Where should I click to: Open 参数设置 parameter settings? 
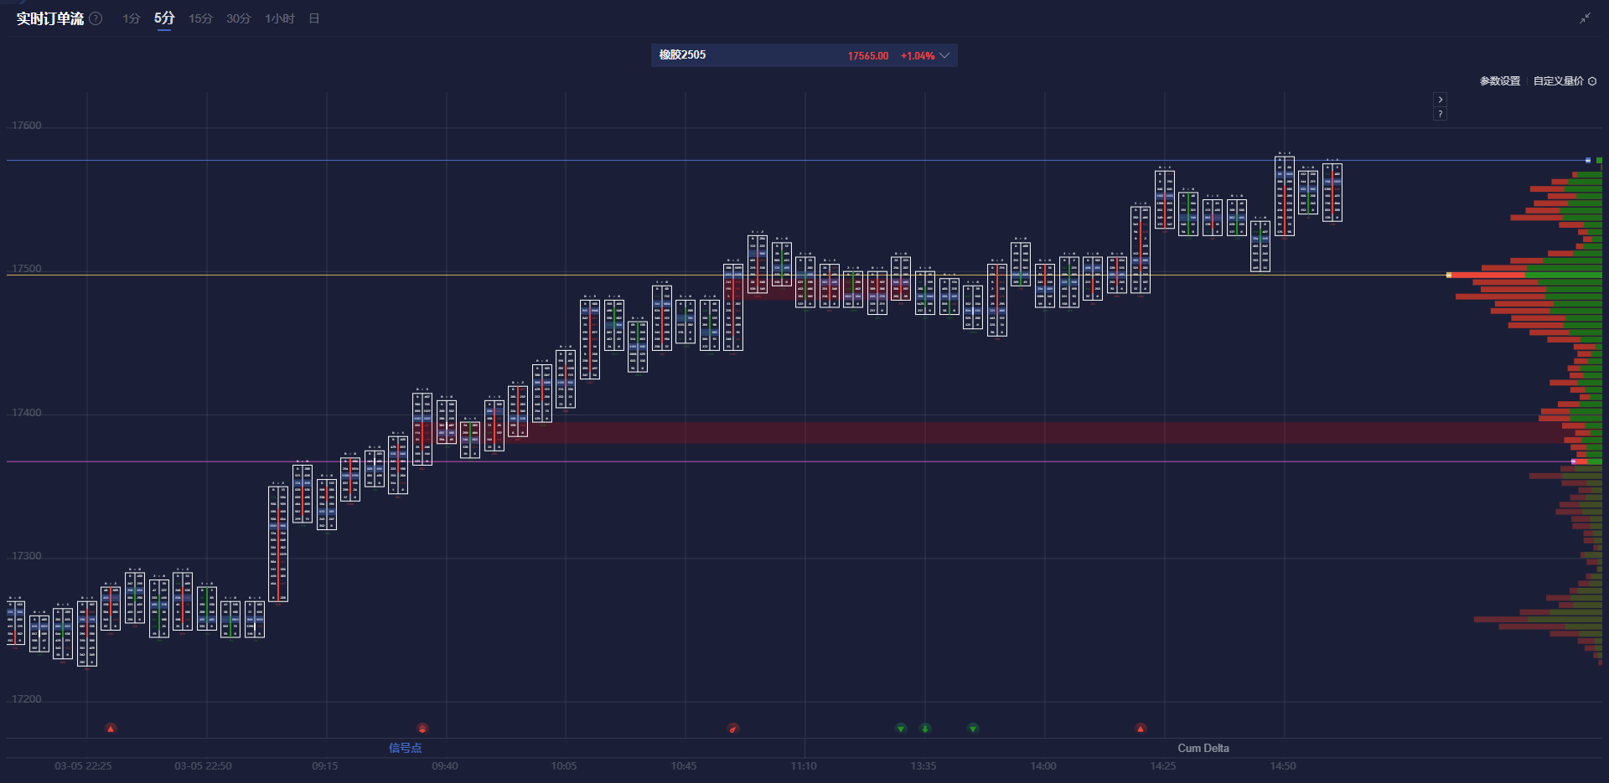point(1499,81)
